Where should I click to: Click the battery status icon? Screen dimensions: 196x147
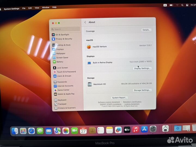[x=171, y=5]
